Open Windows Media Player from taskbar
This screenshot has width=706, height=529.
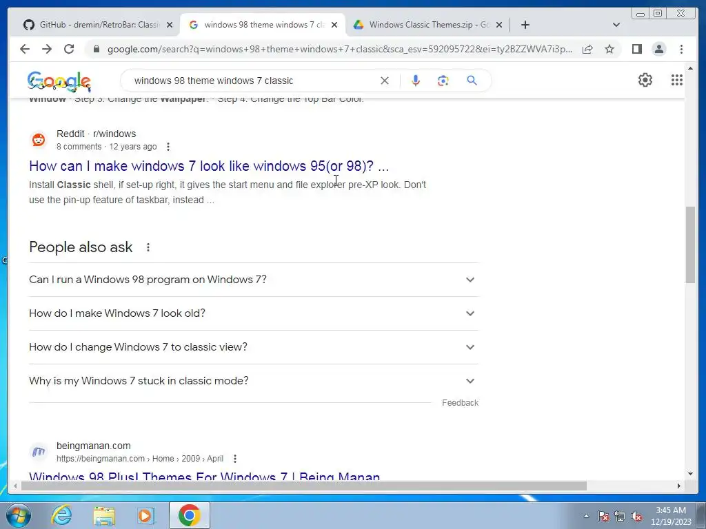146,515
